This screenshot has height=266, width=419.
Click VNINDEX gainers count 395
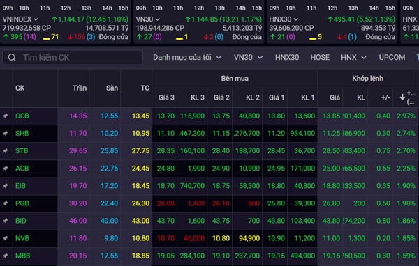point(16,37)
